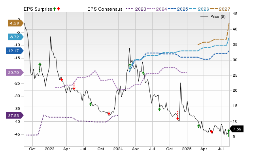Click the 5 label on right price axis
This screenshot has height=151, width=253.
[234, 137]
